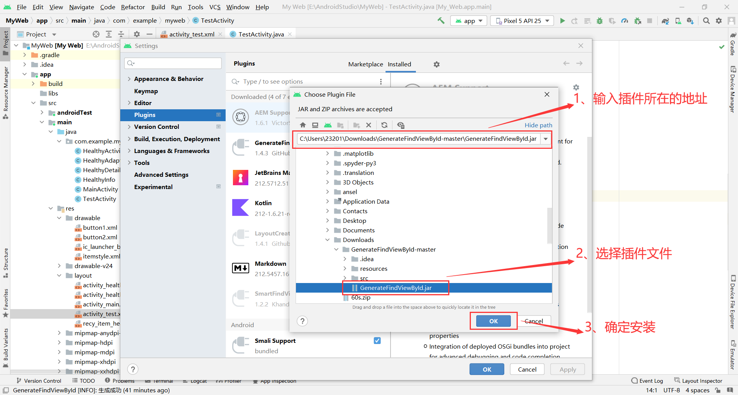
Task: Click the Search Everywhere magnifier icon
Action: tap(706, 21)
